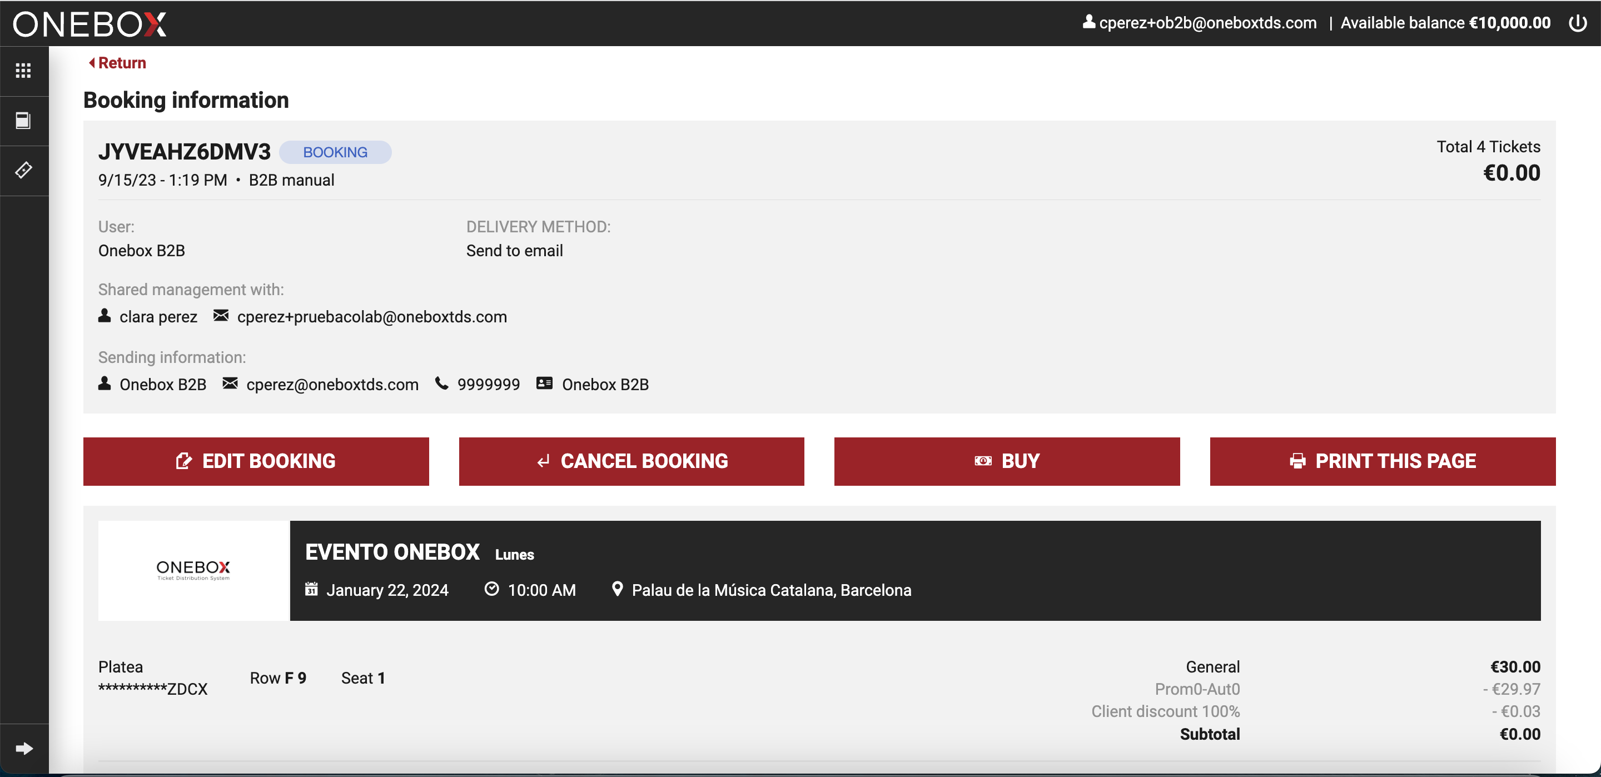This screenshot has height=777, width=1601.
Task: Click the EDIT BOOKING button
Action: point(256,461)
